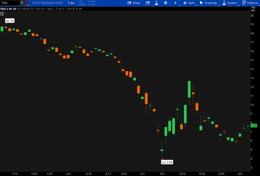The image size is (260, 176).
Task: Click the Share button
Action: [x=134, y=3]
